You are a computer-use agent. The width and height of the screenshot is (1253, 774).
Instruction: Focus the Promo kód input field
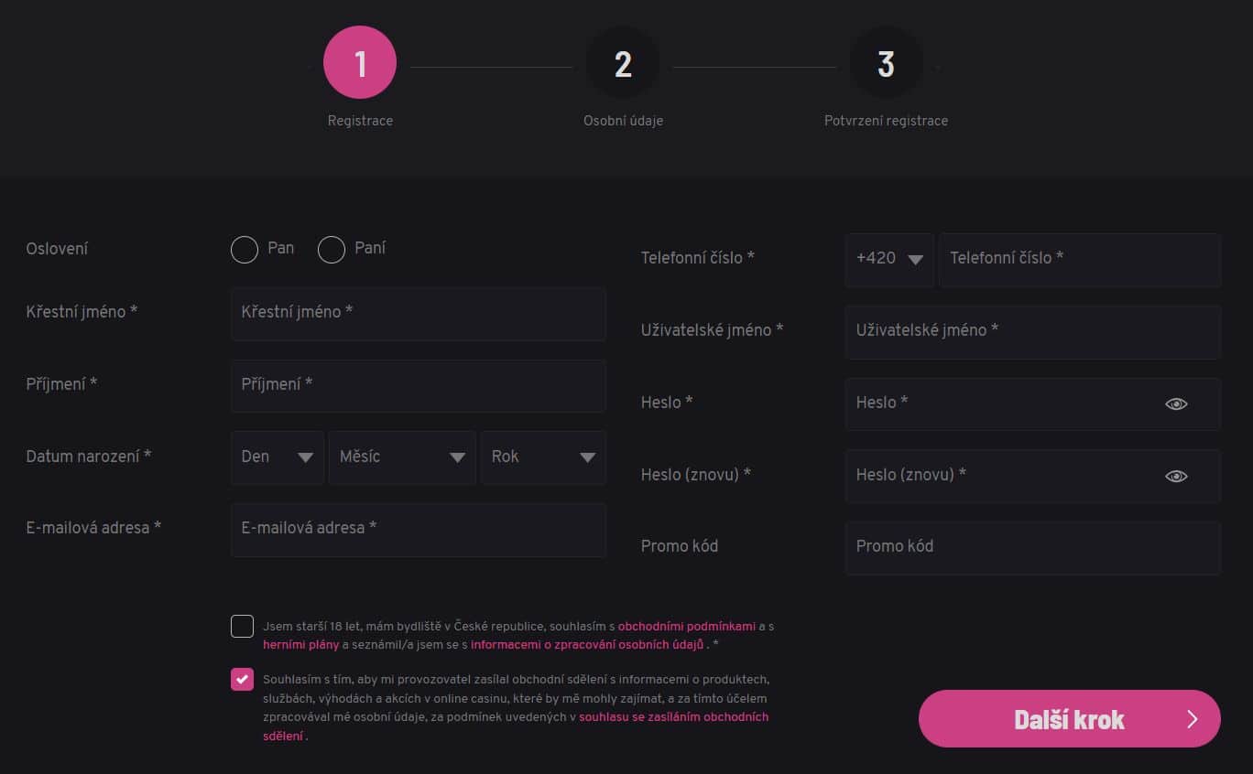tap(1033, 548)
